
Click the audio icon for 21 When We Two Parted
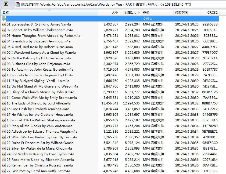[x=4, y=137]
